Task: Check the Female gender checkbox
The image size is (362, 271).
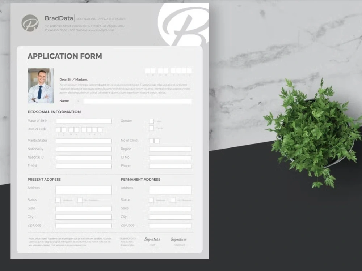Action: (x=151, y=128)
